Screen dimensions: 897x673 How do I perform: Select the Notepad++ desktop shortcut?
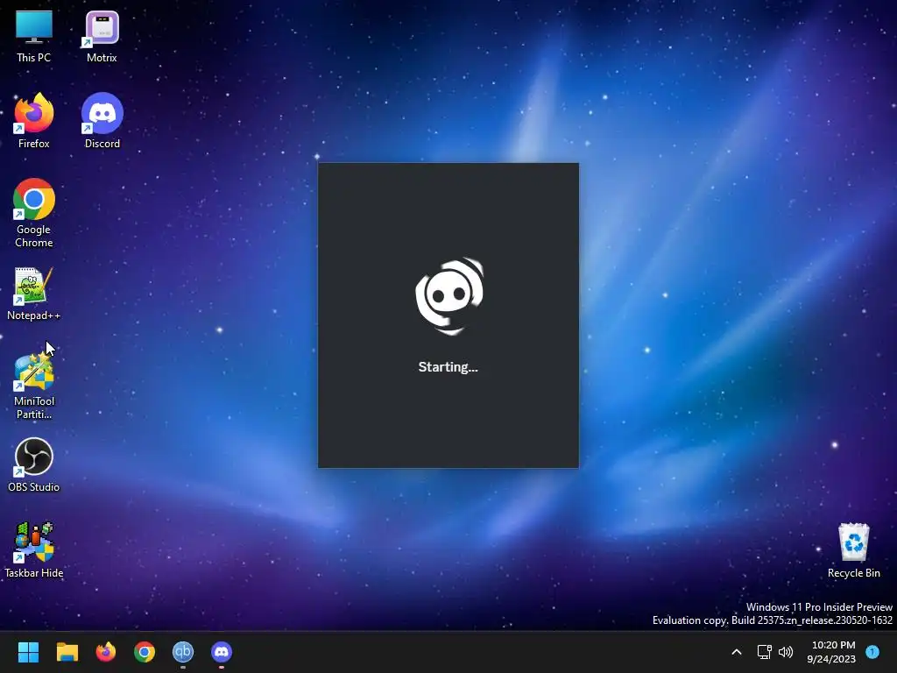(34, 294)
